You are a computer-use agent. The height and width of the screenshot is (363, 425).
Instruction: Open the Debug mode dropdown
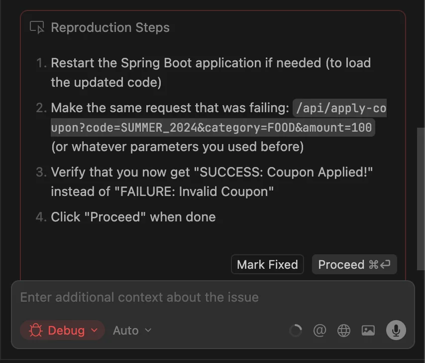tap(62, 330)
